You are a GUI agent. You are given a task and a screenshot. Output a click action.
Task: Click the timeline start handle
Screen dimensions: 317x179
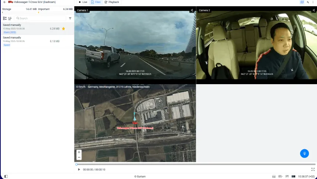pos(76,164)
